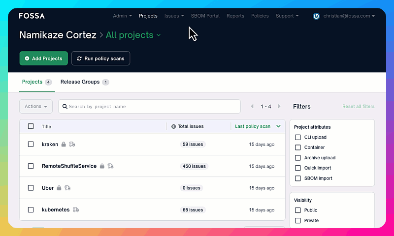Click the lock icon next to kraken
The width and height of the screenshot is (394, 236).
click(63, 145)
